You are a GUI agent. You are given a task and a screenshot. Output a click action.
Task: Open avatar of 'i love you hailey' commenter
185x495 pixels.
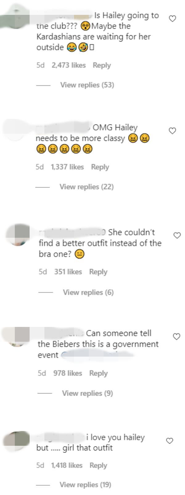tap(16, 441)
